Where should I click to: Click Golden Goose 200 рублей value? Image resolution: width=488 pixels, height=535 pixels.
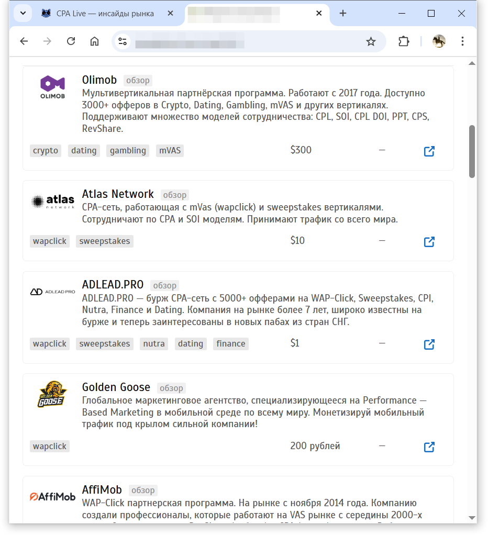(315, 445)
